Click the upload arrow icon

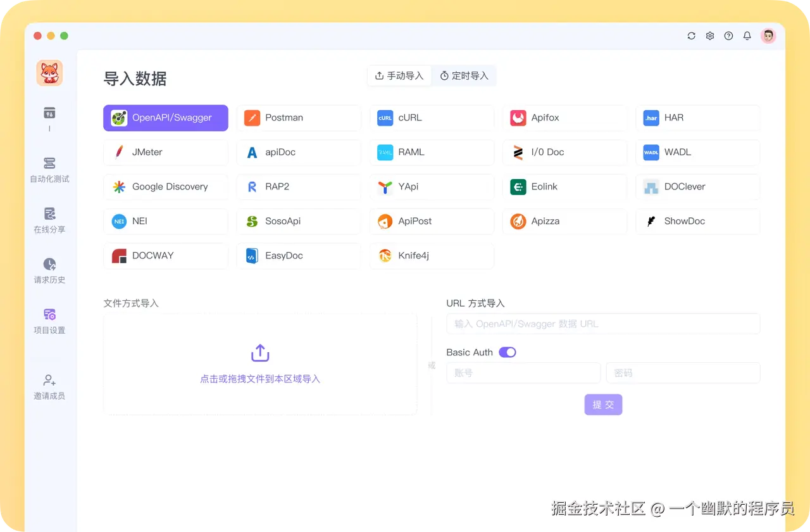click(260, 353)
